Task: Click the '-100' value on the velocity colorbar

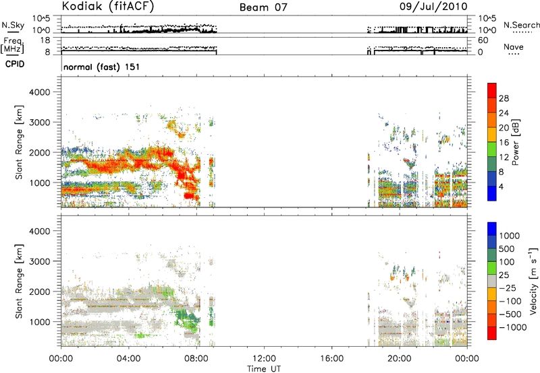Action: 510,301
